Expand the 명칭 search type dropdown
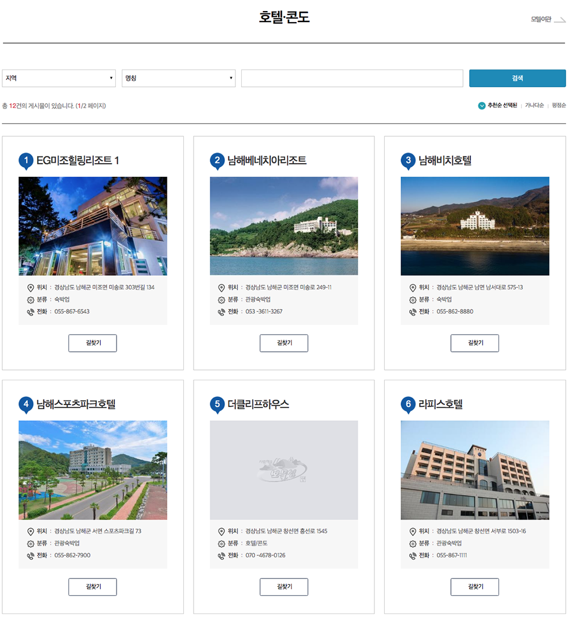This screenshot has height=618, width=568. tap(179, 78)
